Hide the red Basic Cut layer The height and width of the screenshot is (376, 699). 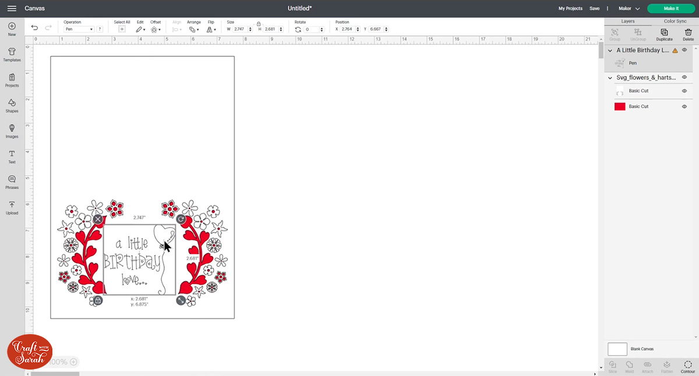[684, 106]
